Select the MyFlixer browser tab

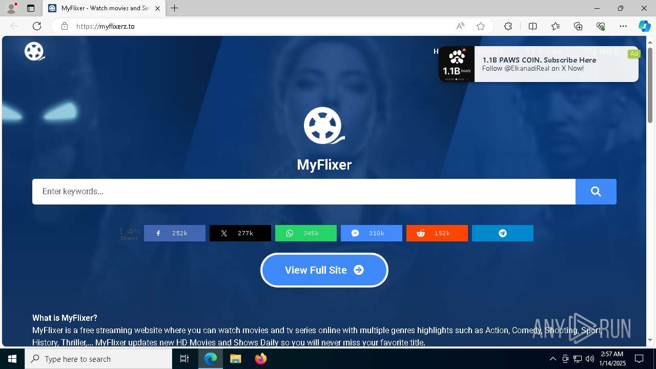pyautogui.click(x=105, y=8)
